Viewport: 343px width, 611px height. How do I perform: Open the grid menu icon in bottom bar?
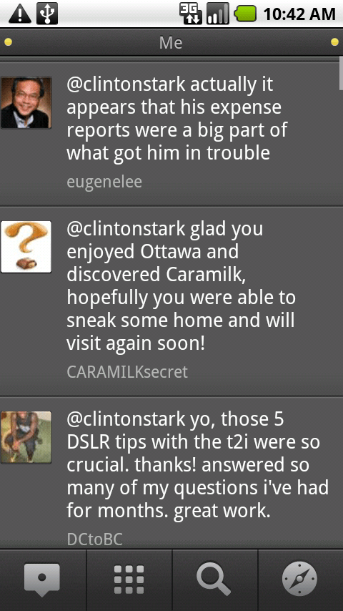(x=129, y=580)
